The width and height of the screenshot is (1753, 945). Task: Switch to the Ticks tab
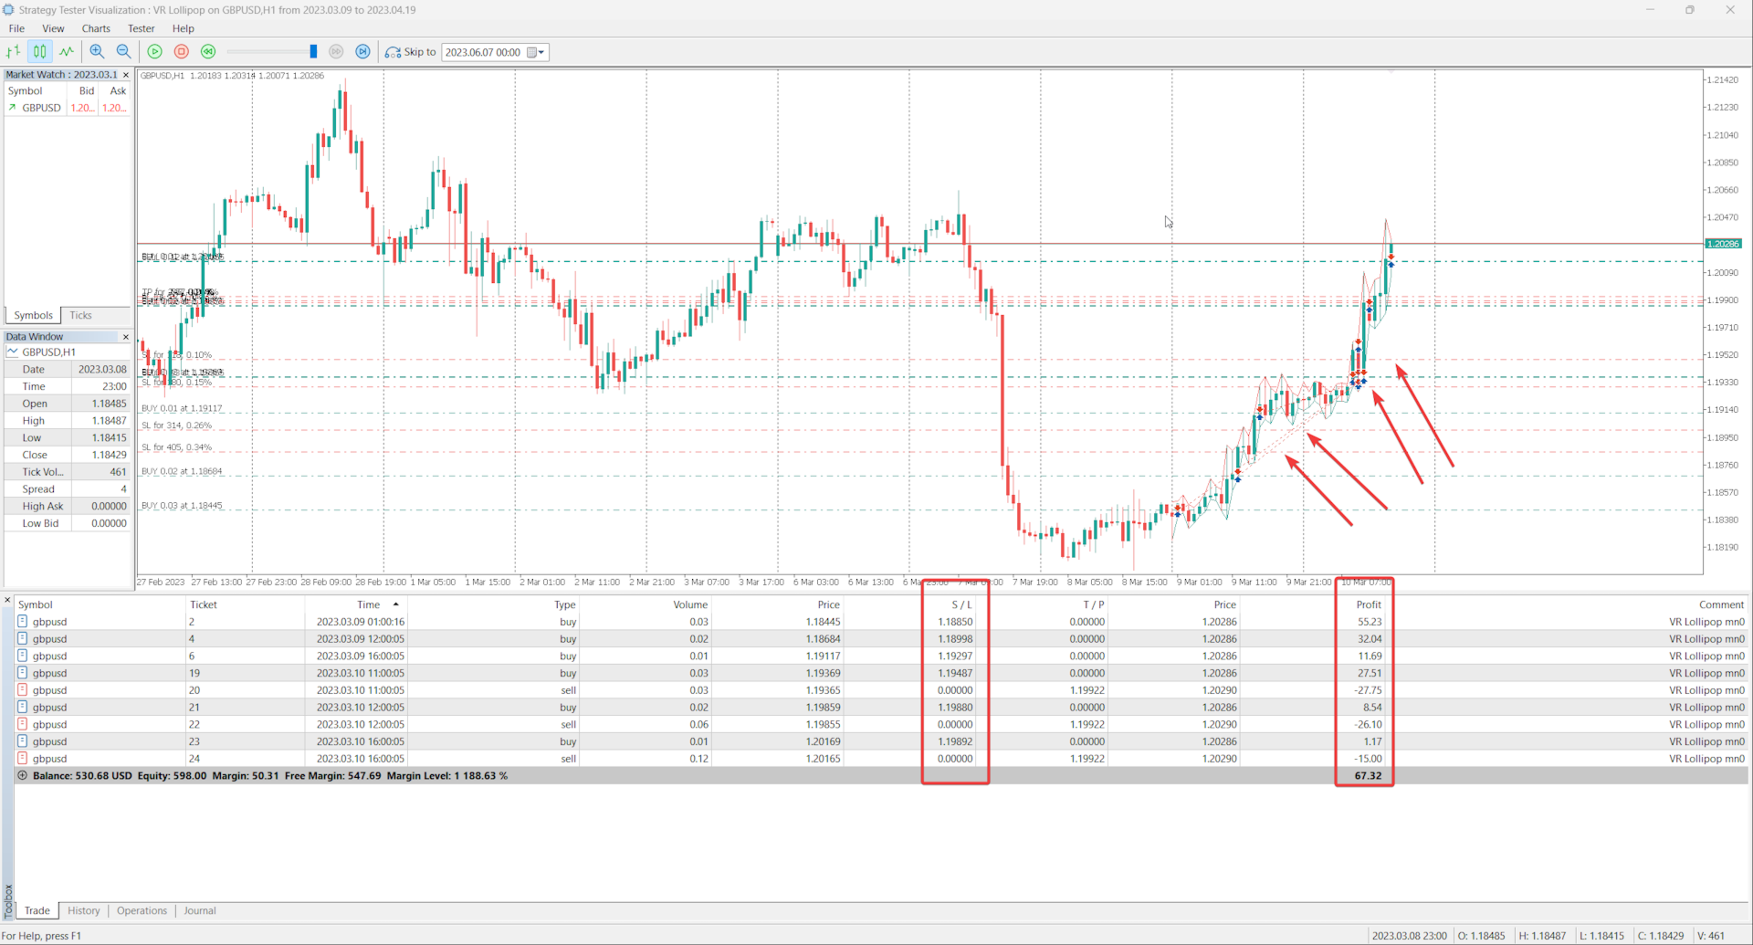(81, 315)
